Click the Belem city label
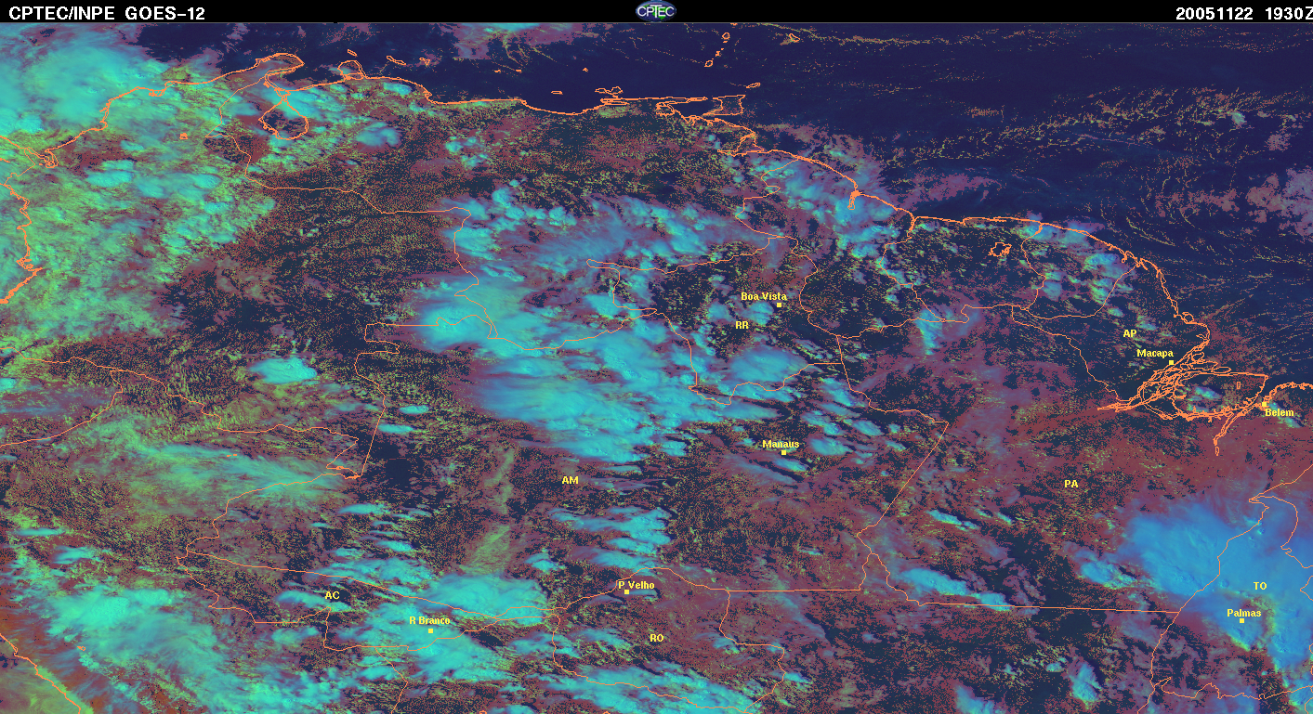 click(x=1279, y=412)
